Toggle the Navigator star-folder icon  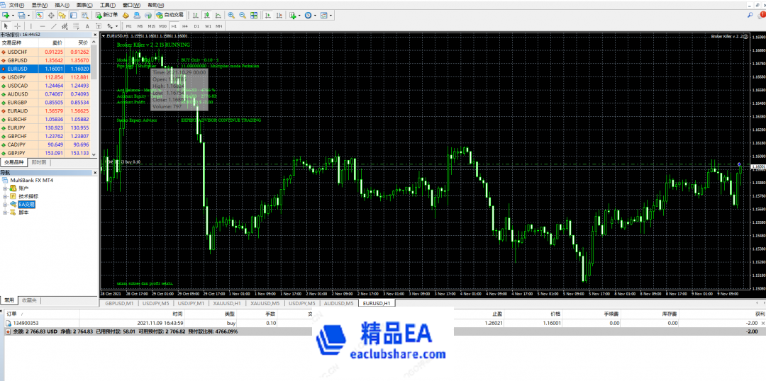pos(62,15)
